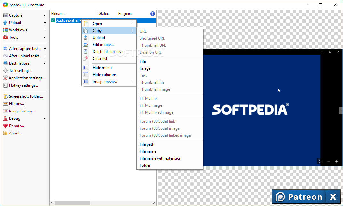Viewport: 343px width, 206px height.
Task: Click the ShareX logo in title bar
Action: tap(5, 5)
